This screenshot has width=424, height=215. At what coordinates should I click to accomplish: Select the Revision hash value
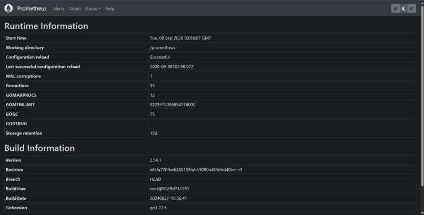196,170
